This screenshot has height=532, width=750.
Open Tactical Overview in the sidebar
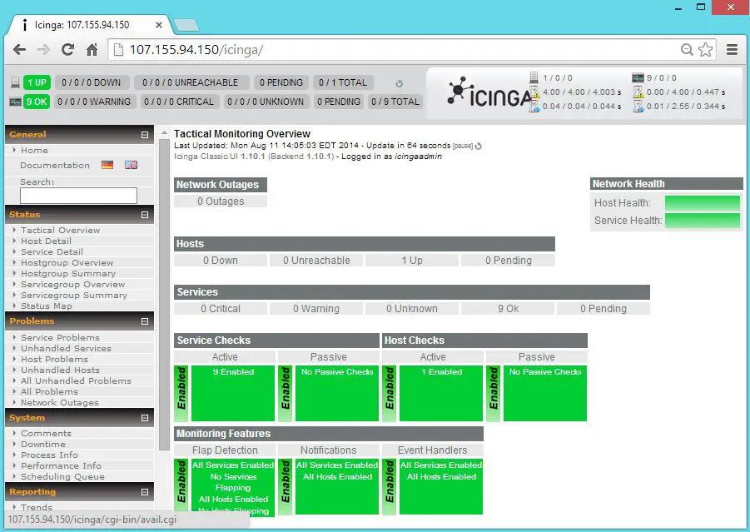pyautogui.click(x=60, y=230)
